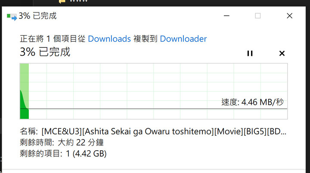Open the Downloads source folder link

(109, 39)
